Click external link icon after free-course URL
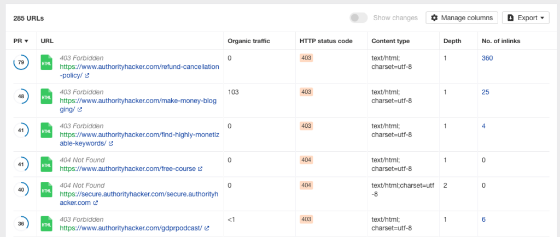Screen dimensions: 560x237 (x=200, y=169)
